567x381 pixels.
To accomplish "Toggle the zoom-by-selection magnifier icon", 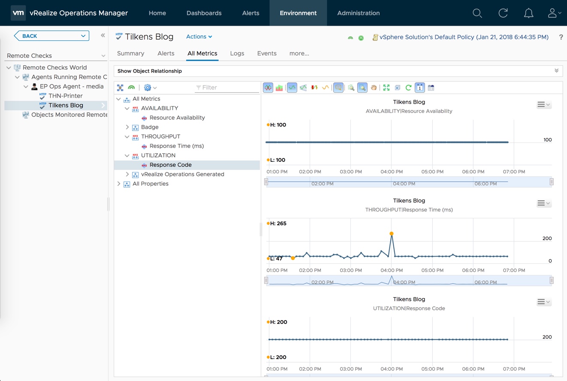I will pos(362,88).
